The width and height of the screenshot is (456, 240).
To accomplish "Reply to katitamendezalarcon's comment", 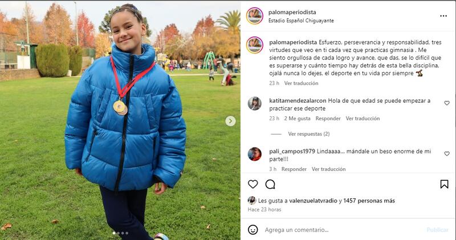I will coord(328,119).
